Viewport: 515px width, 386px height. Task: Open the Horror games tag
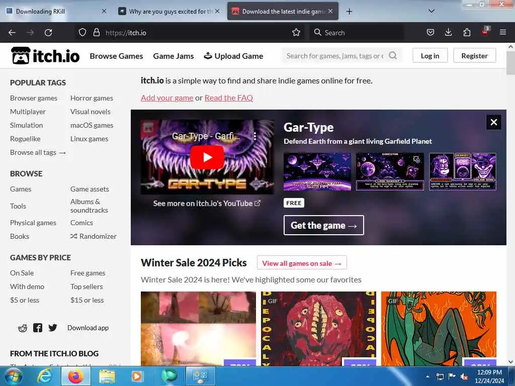[92, 98]
